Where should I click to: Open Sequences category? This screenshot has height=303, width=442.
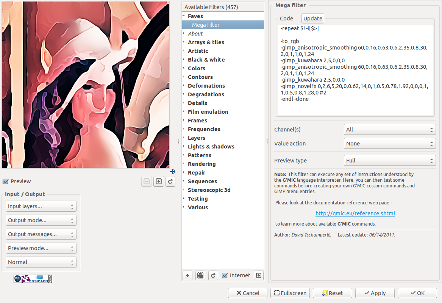click(x=223, y=181)
